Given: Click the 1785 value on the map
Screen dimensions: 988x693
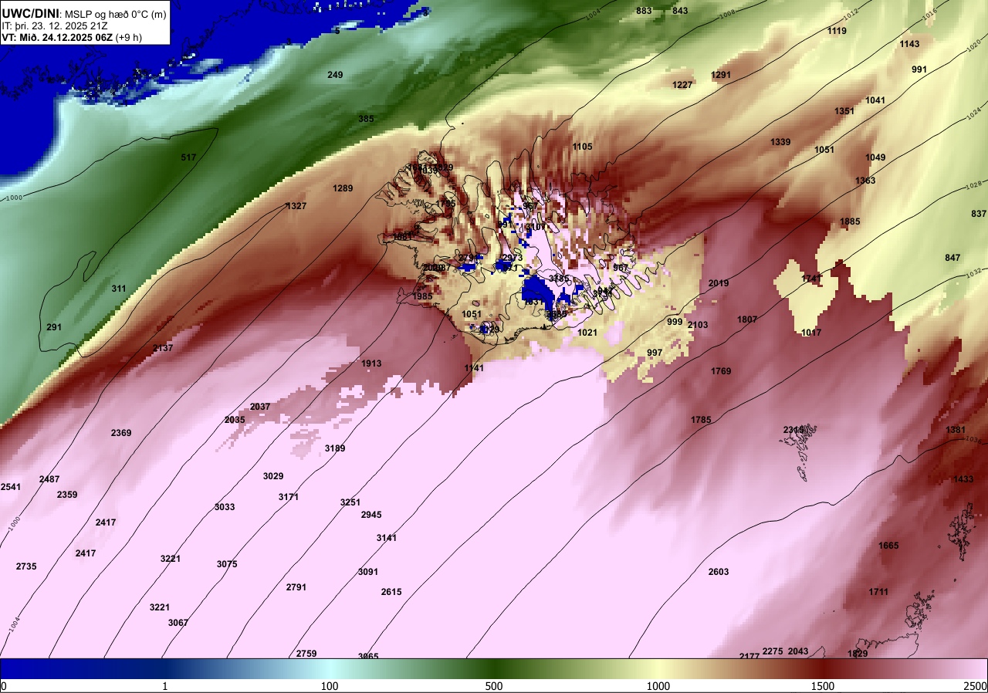Looking at the screenshot, I should click(x=701, y=420).
